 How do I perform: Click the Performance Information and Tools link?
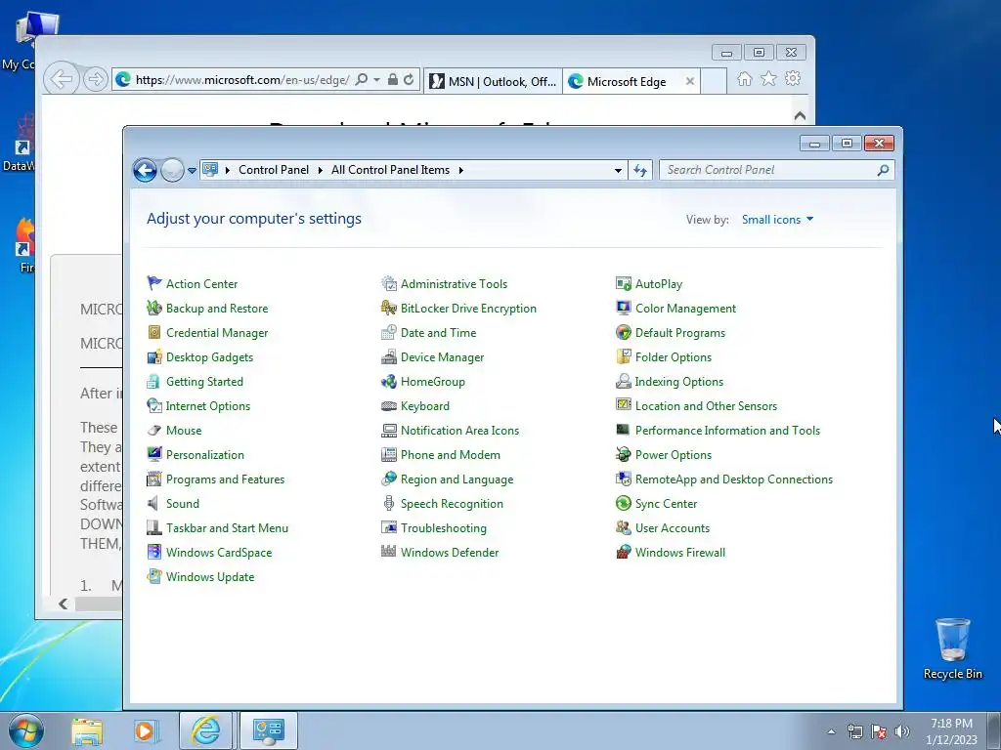point(727,431)
